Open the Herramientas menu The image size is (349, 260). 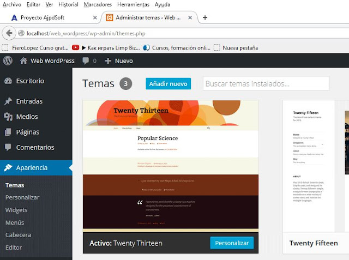133,4
